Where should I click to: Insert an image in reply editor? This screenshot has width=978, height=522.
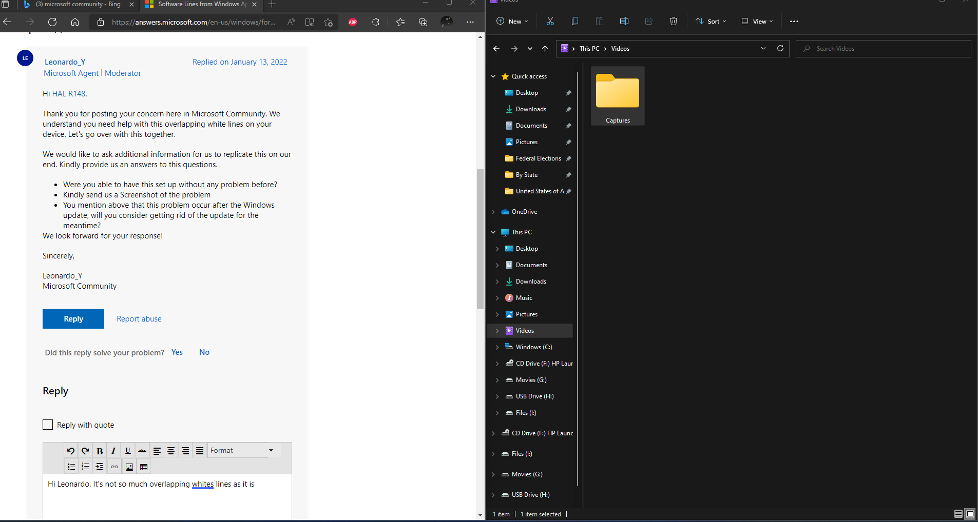click(x=129, y=467)
